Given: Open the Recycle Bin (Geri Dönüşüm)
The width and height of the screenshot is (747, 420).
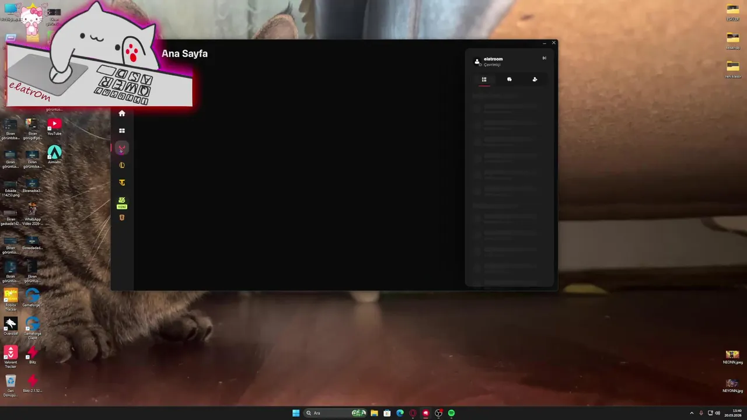Looking at the screenshot, I should [11, 386].
